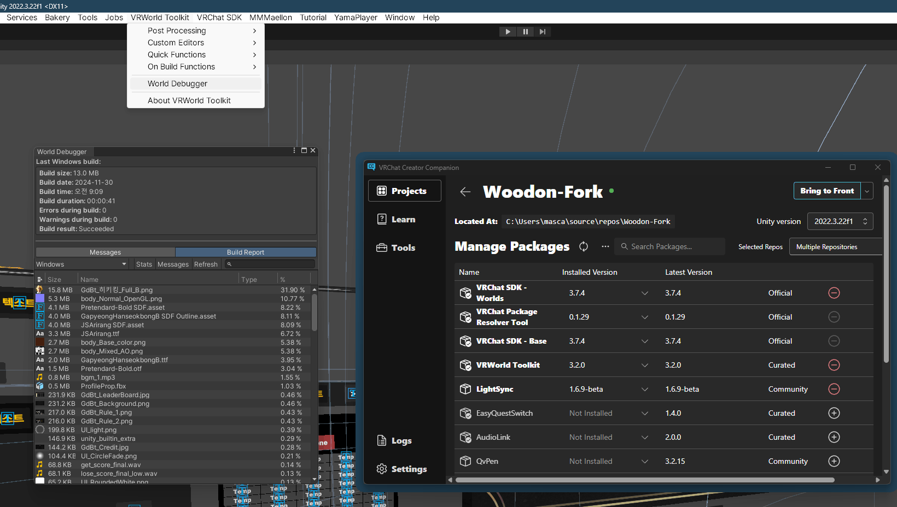Open the Tools section in Creator Companion
897x507 pixels.
pyautogui.click(x=405, y=247)
